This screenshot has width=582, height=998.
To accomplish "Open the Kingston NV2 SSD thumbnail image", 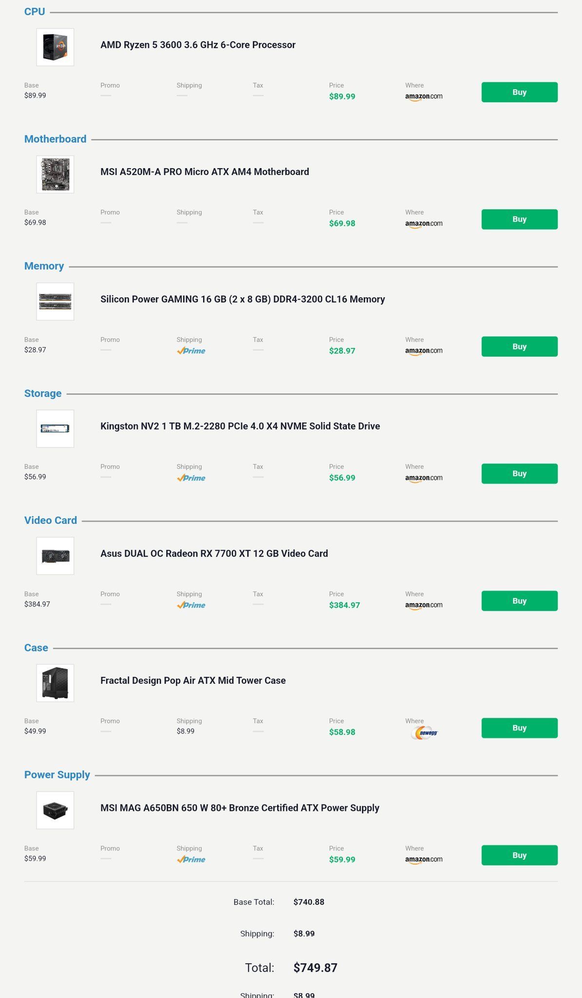I will pyautogui.click(x=55, y=429).
